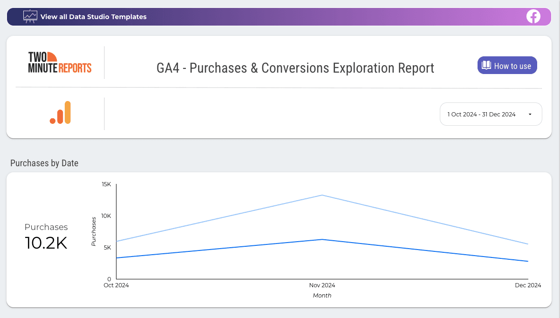
Task: Open the date range selector control
Action: click(491, 114)
